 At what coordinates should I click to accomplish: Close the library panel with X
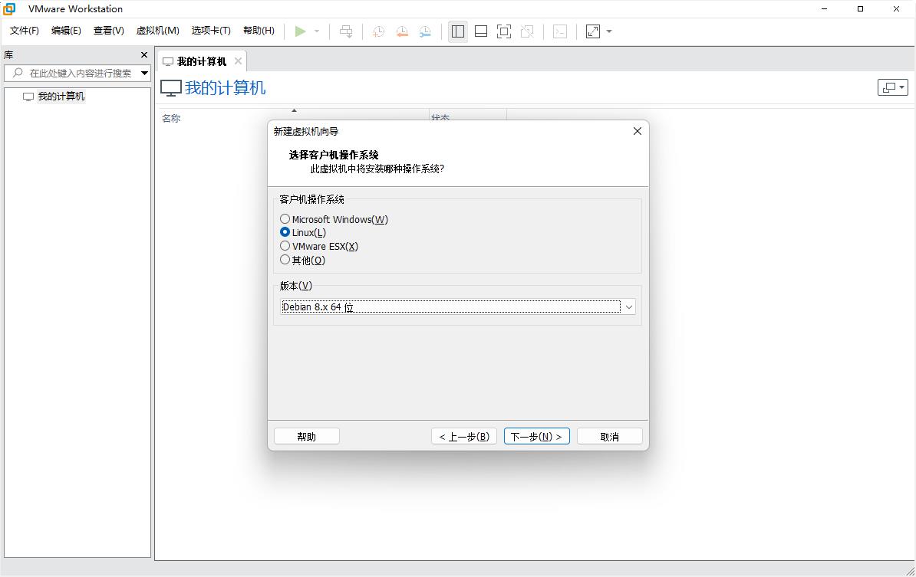point(144,55)
